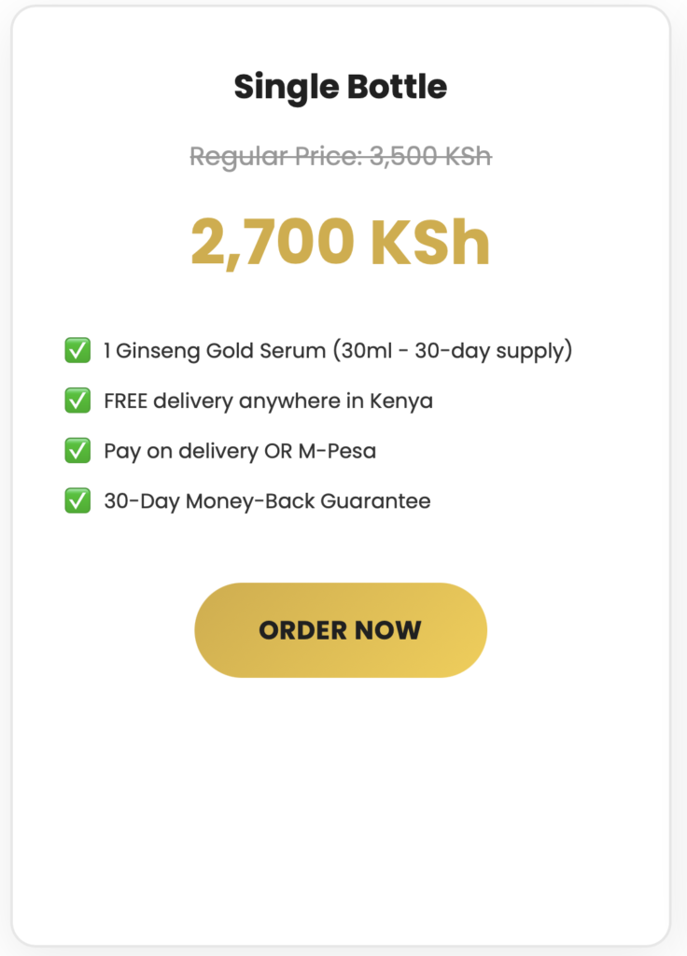The width and height of the screenshot is (687, 956).
Task: Click the strikethrough Regular Price label
Action: tap(277, 157)
